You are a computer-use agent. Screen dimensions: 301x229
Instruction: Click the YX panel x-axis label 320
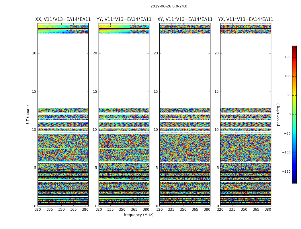(x=220, y=210)
